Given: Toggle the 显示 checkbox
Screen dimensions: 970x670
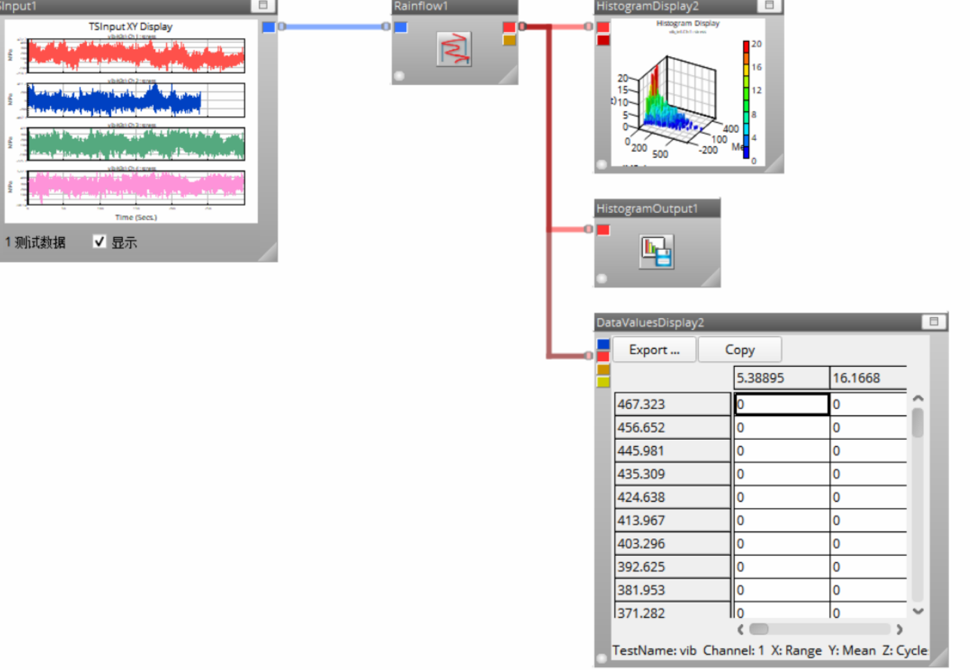Looking at the screenshot, I should click(x=100, y=241).
